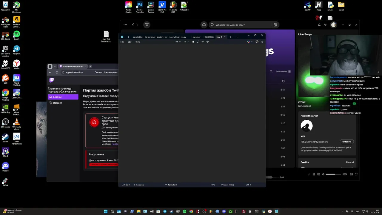Close the Портал обжалования browser tab
The image size is (382, 215).
[x=85, y=66]
